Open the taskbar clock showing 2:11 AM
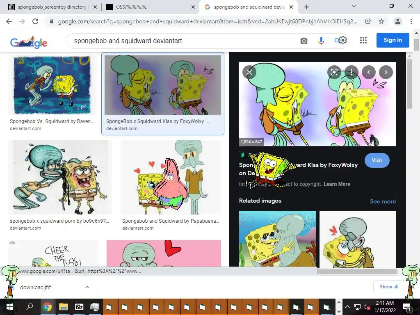Viewport: 420px width, 315px height. (x=385, y=307)
